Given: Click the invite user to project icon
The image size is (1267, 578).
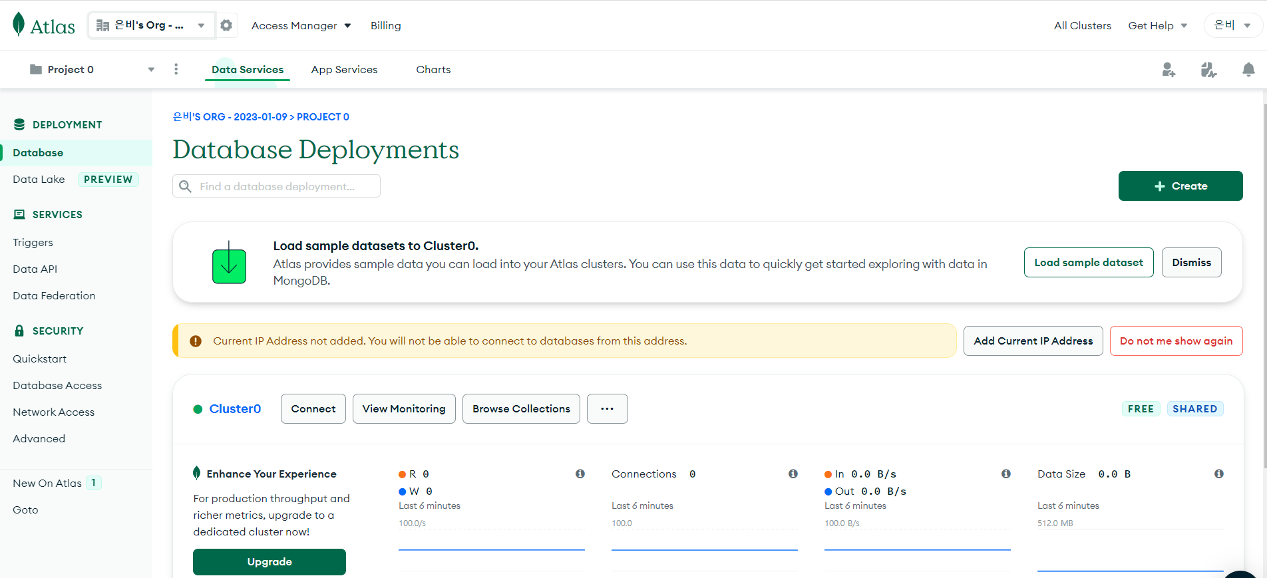Looking at the screenshot, I should pyautogui.click(x=1169, y=69).
